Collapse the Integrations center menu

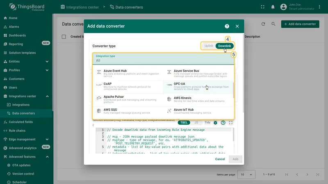[47, 96]
